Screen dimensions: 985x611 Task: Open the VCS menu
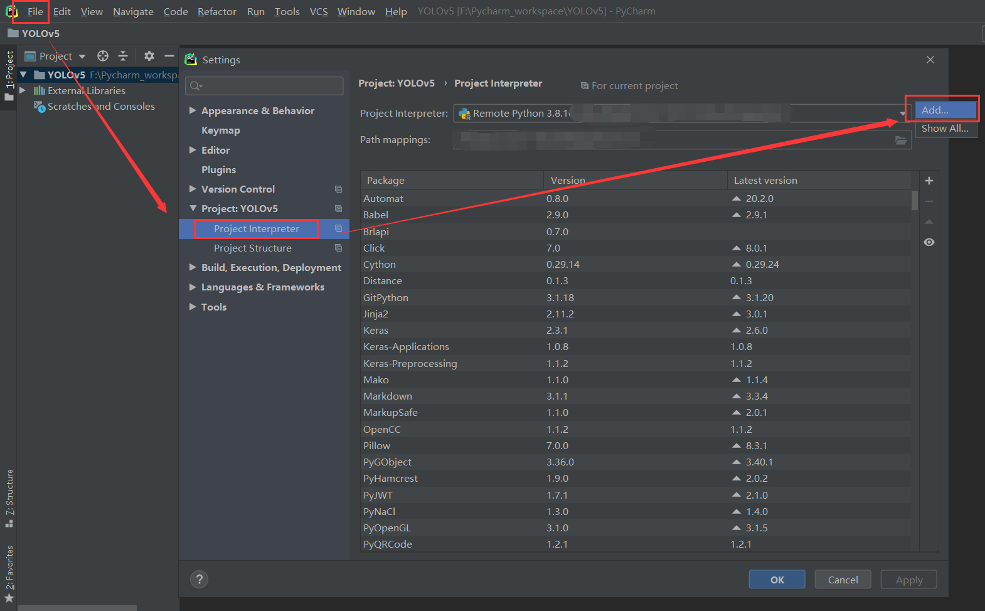(x=319, y=11)
